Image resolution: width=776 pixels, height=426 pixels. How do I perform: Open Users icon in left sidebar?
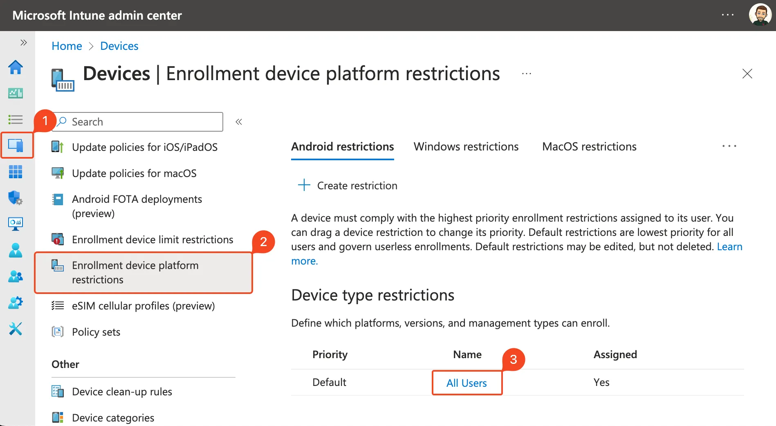click(16, 250)
